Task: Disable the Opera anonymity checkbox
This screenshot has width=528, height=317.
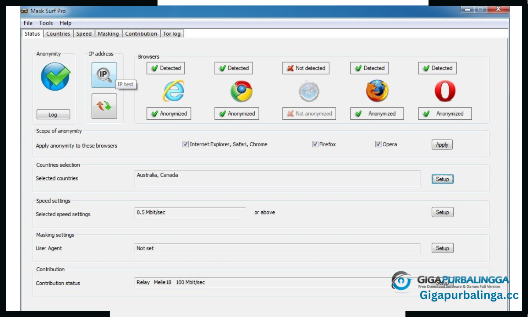Action: tap(378, 144)
